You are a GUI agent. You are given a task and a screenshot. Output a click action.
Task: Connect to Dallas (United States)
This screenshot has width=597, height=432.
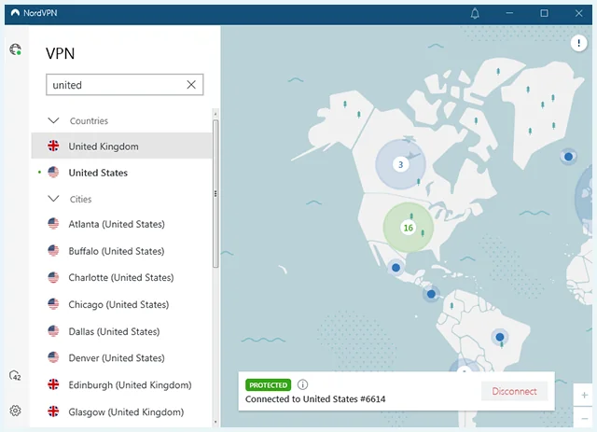coord(121,331)
